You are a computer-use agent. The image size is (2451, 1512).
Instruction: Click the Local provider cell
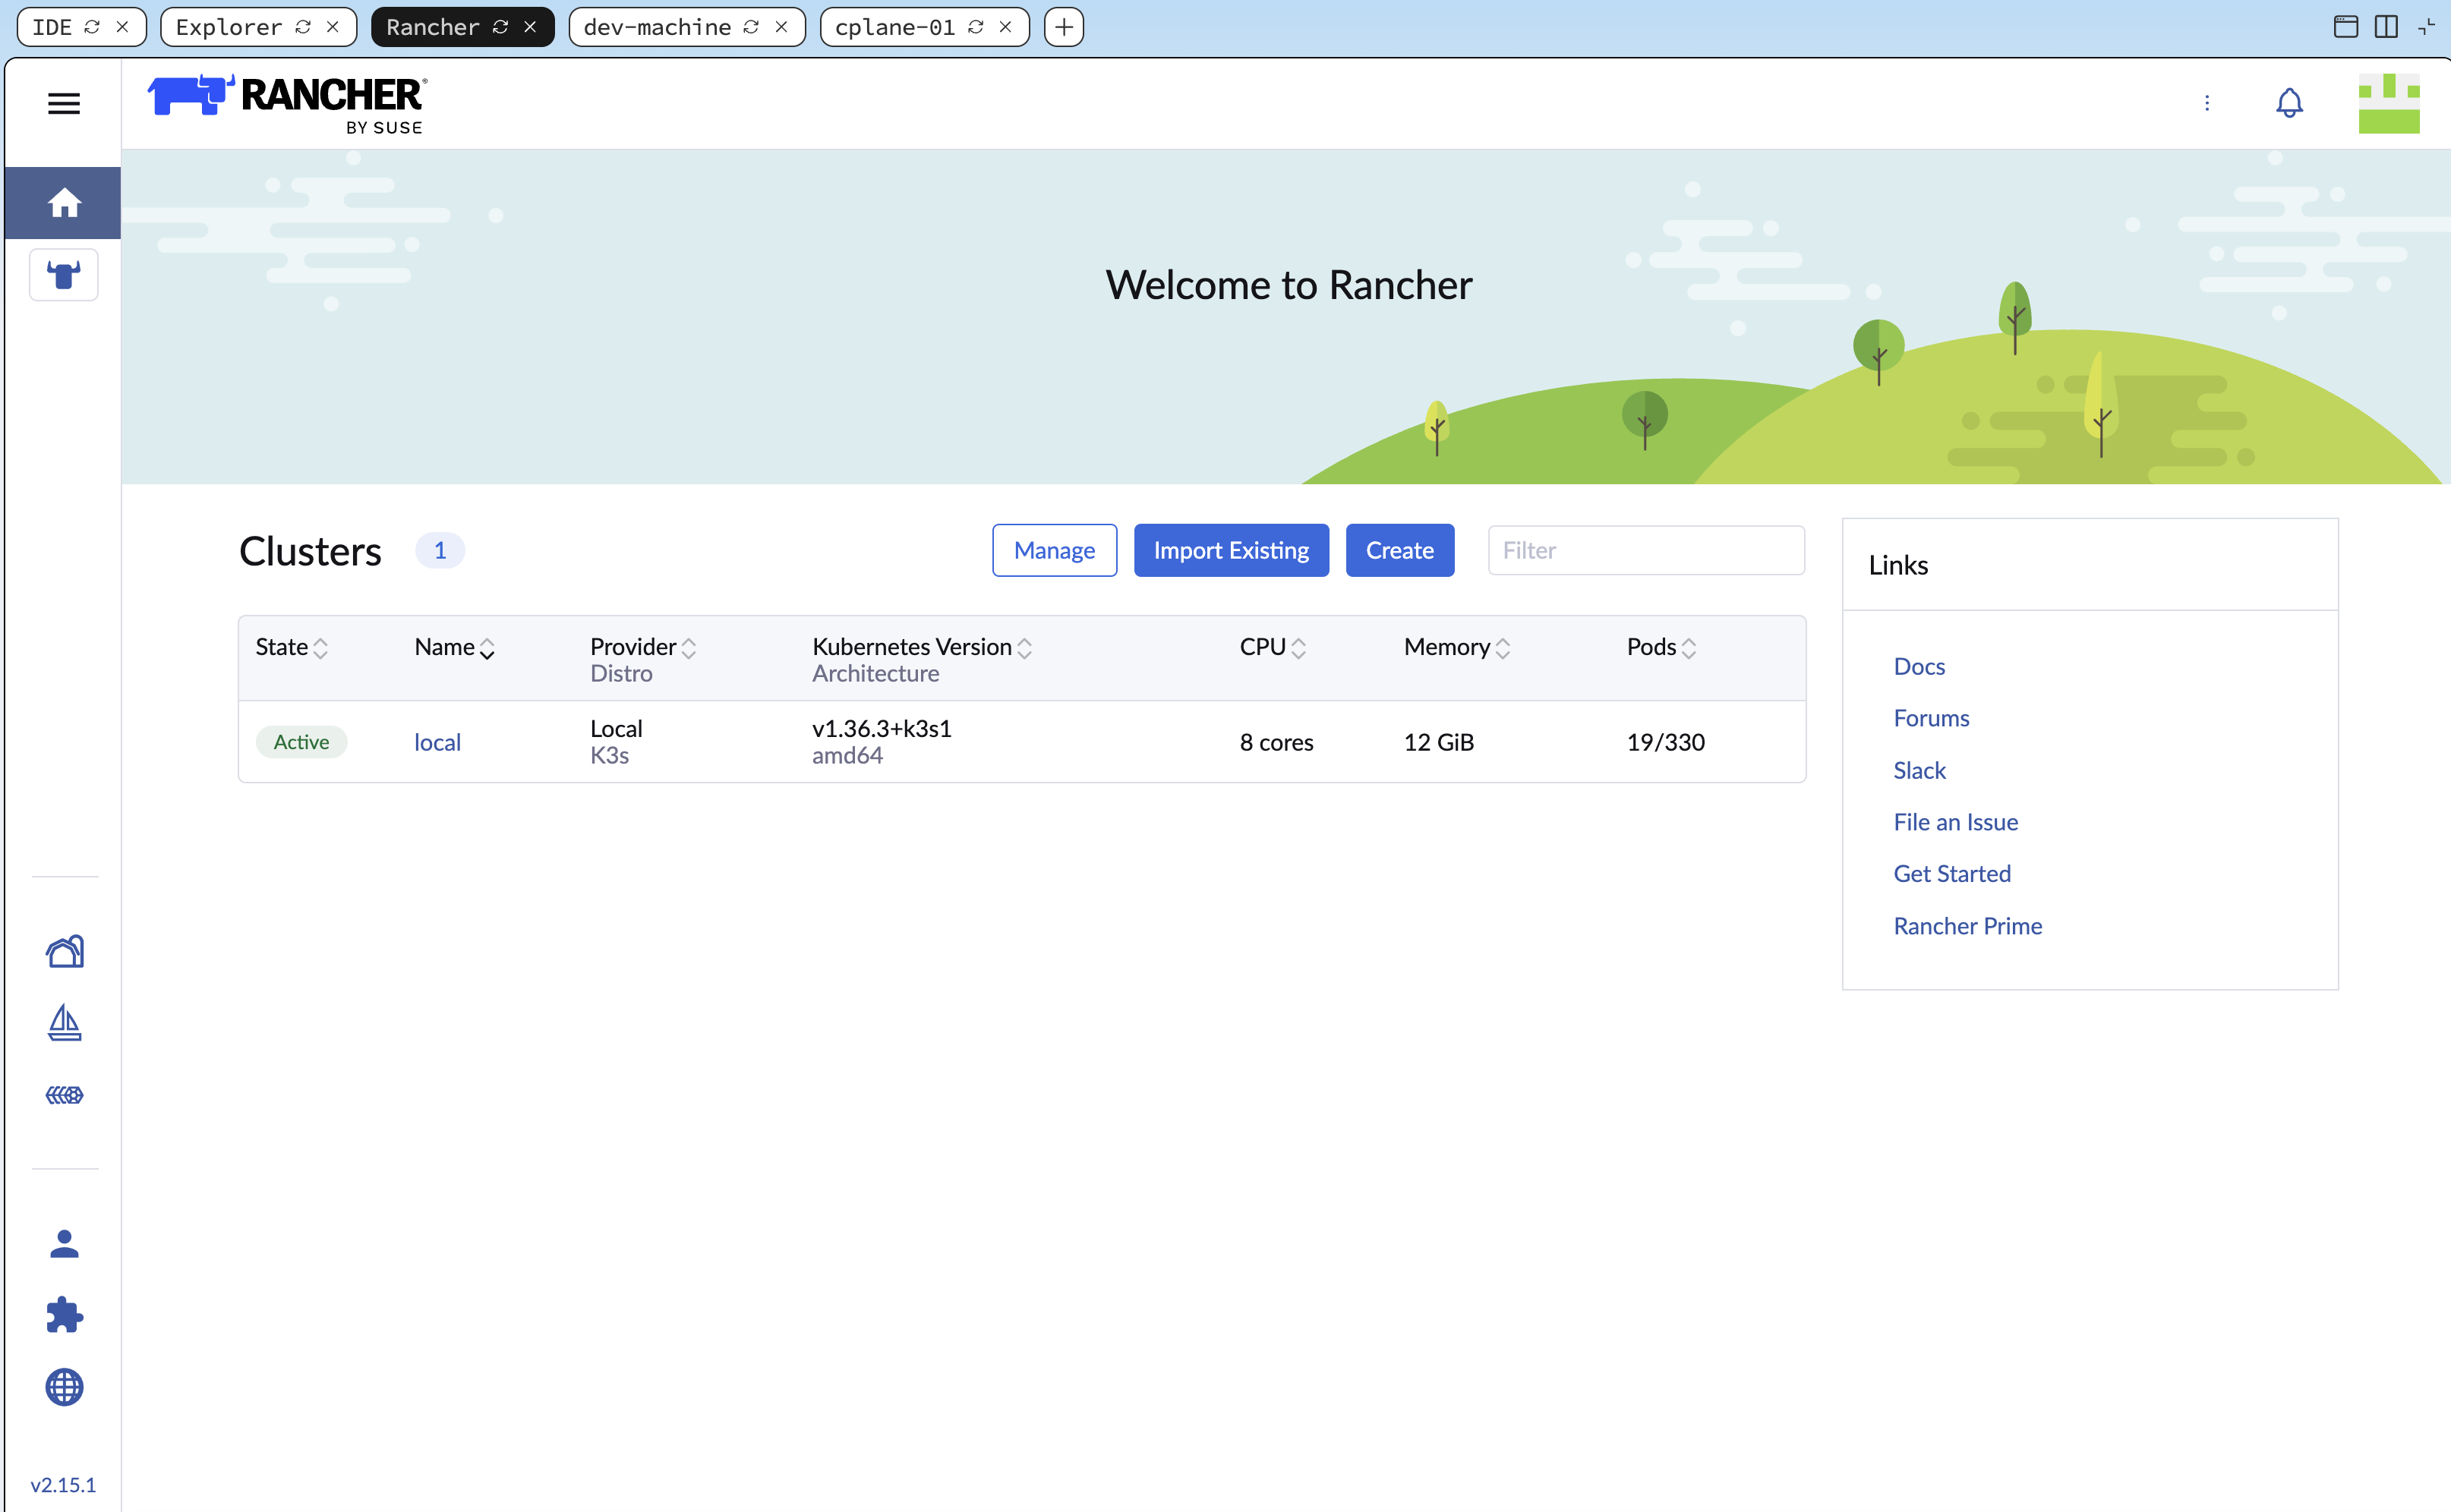617,728
